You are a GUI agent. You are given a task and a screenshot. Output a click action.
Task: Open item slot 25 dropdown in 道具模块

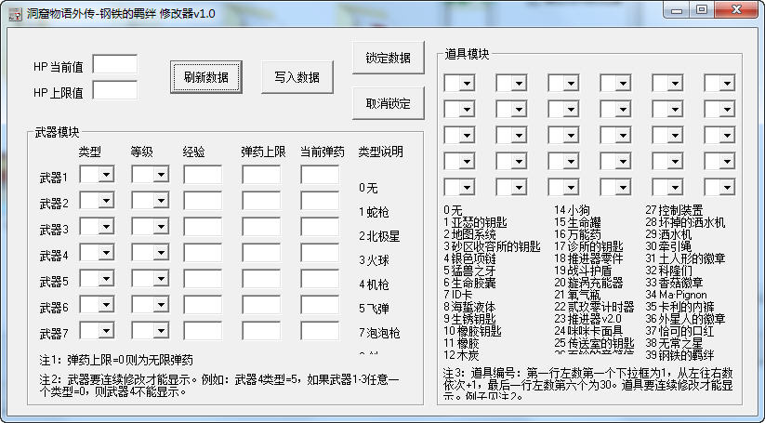[x=459, y=187]
